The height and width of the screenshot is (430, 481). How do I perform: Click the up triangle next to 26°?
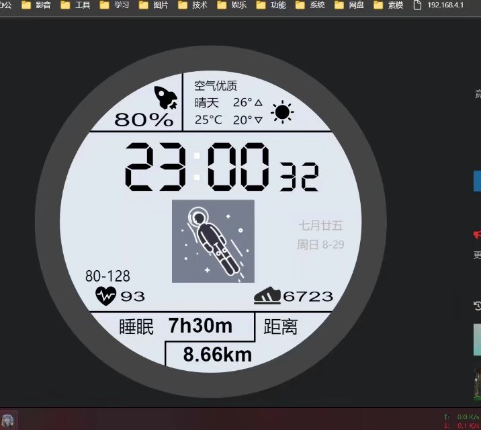[259, 103]
